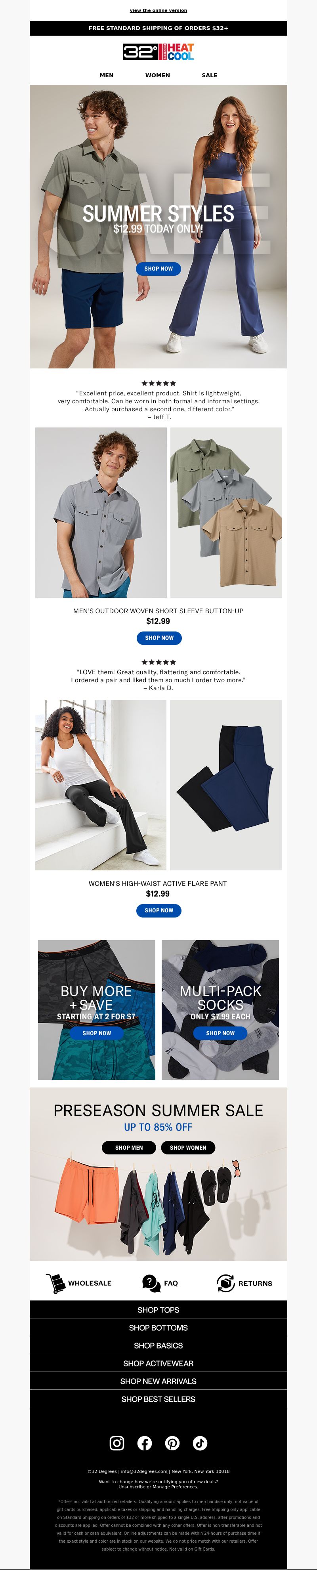317x1570 pixels.
Task: Open the MEN navigation item
Action: pos(107,75)
